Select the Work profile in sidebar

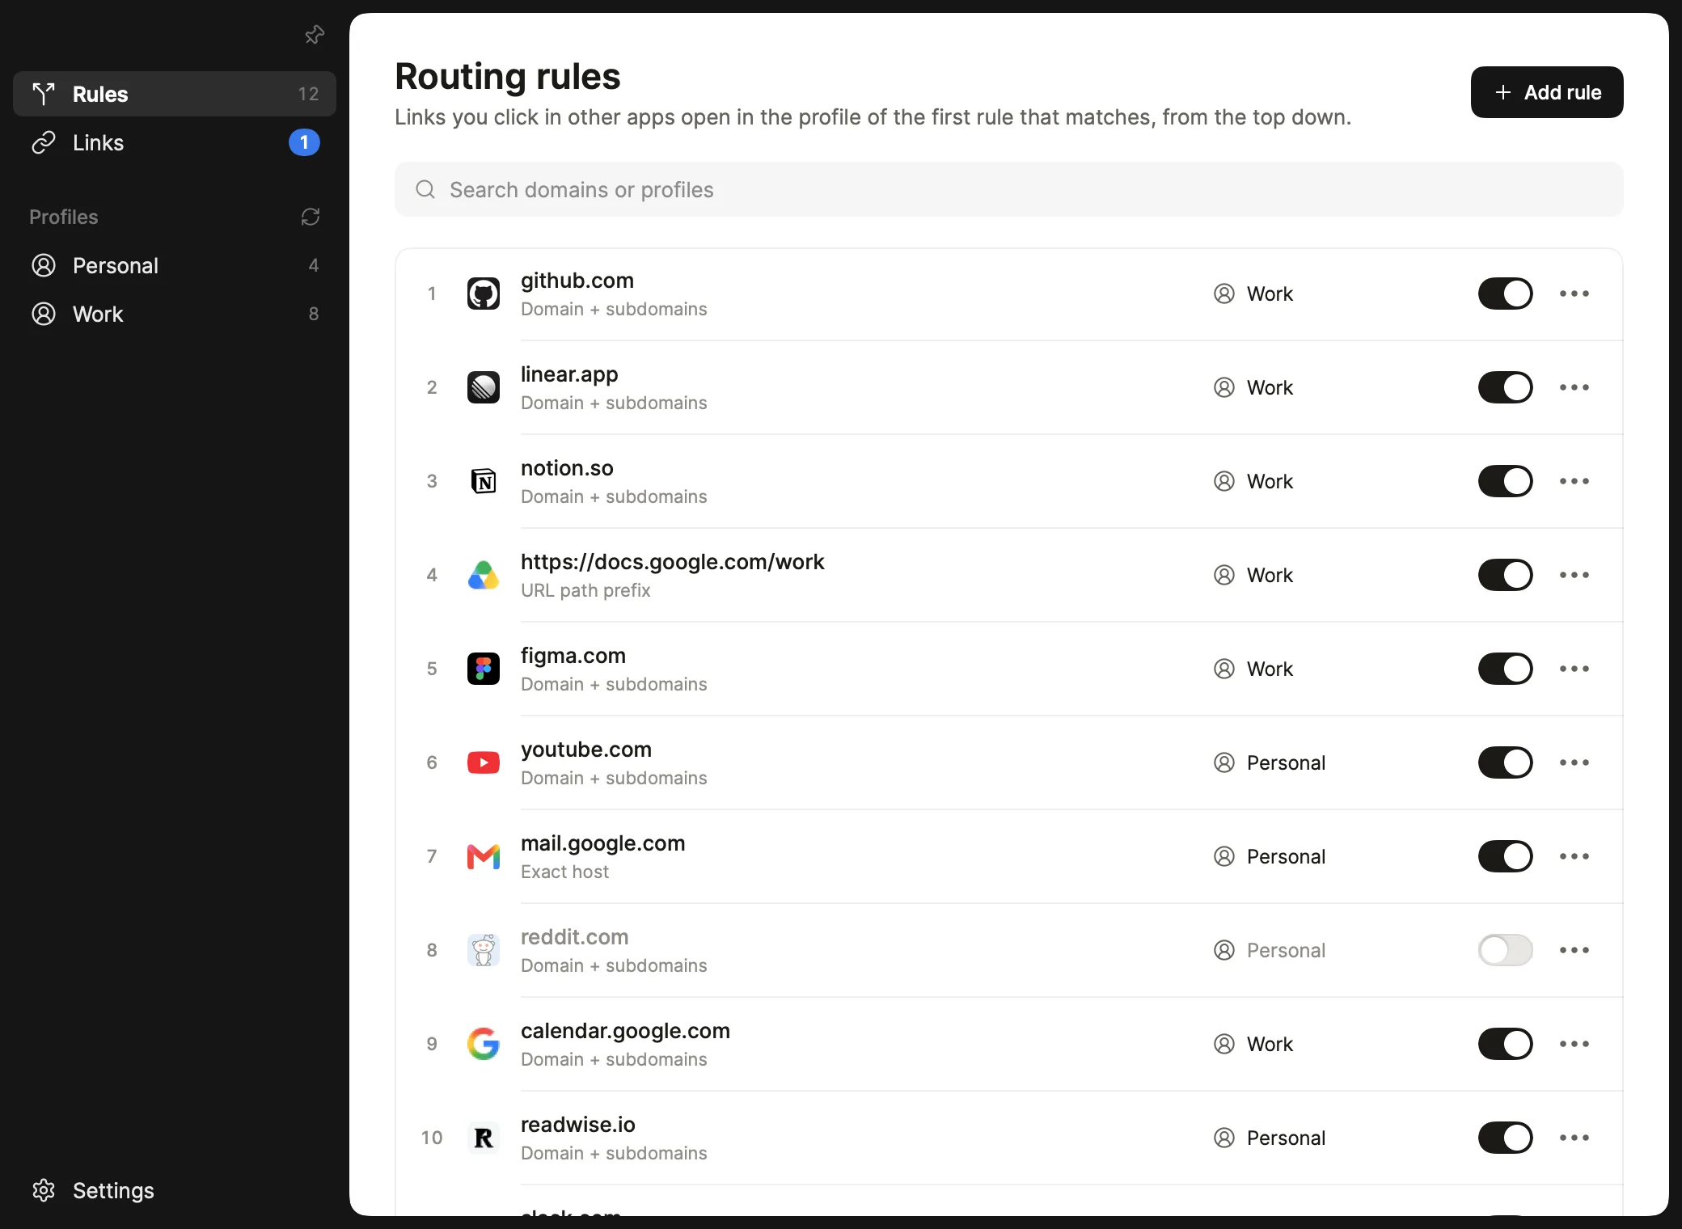175,314
